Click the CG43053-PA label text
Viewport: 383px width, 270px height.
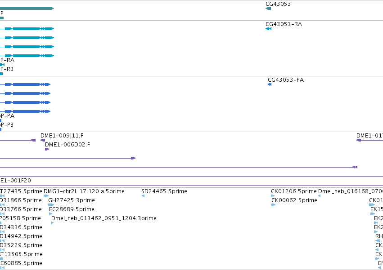coord(286,80)
